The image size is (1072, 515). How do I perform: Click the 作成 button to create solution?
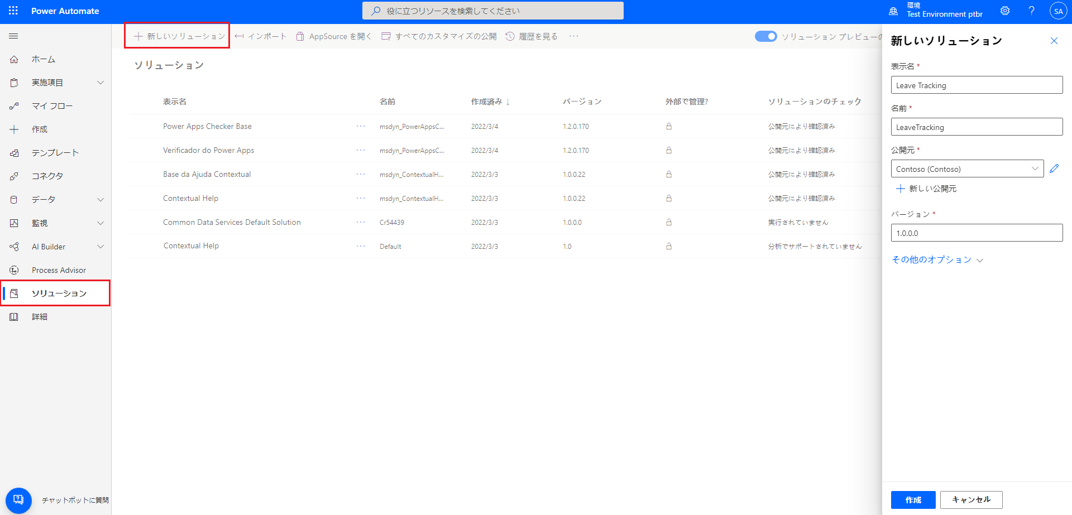[x=913, y=500]
